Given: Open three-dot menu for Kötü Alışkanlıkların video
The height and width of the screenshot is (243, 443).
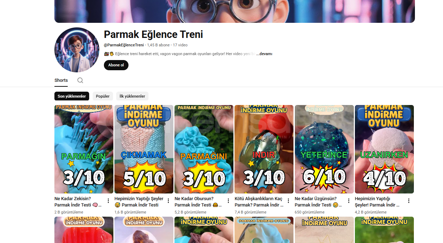Looking at the screenshot, I should tap(289, 201).
